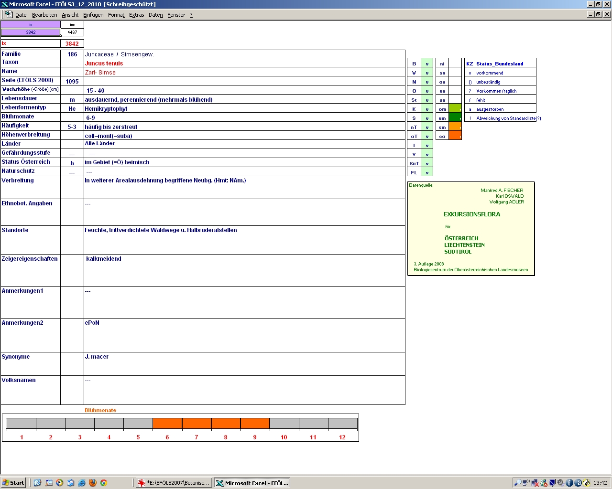The width and height of the screenshot is (612, 489).
Task: Click the B Bundesland status cell 'v'
Action: tap(427, 64)
